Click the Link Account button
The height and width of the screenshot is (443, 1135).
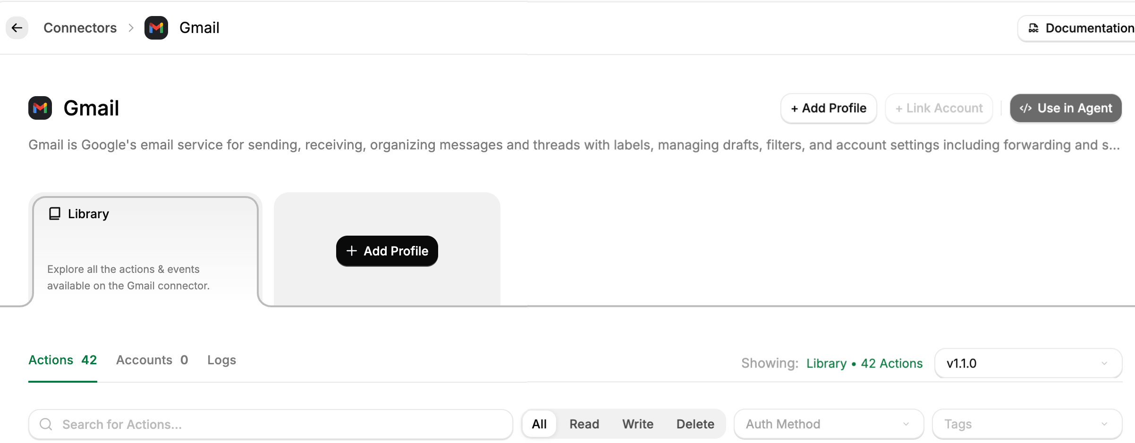tap(939, 108)
